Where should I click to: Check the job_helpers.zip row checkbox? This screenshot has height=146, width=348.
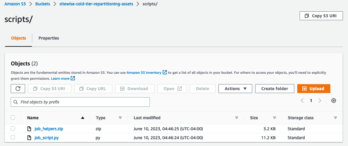13,128
